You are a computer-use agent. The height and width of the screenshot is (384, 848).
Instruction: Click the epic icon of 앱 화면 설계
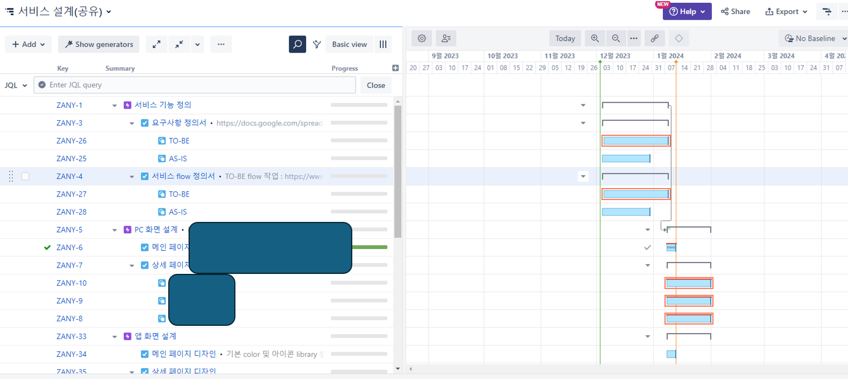coord(127,336)
